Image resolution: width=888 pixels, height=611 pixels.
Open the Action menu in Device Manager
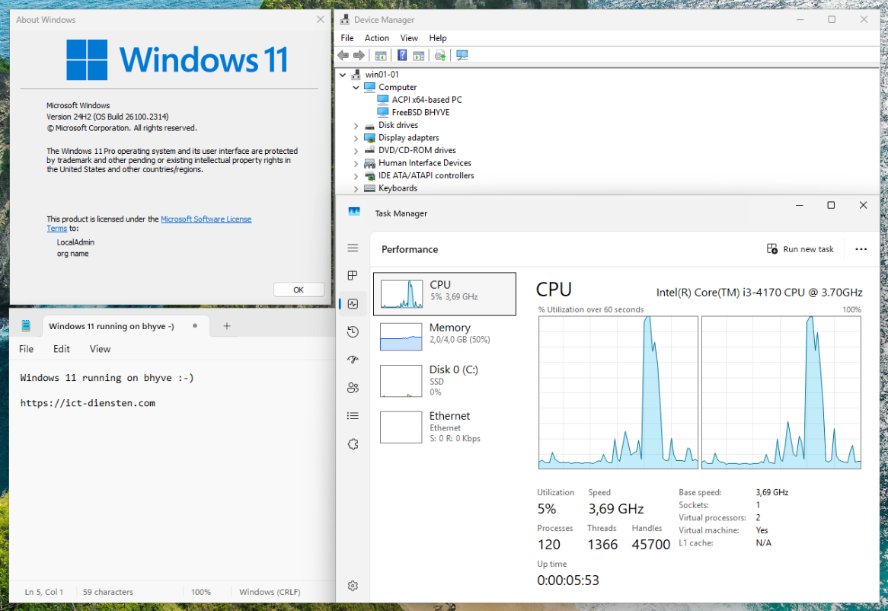point(377,38)
